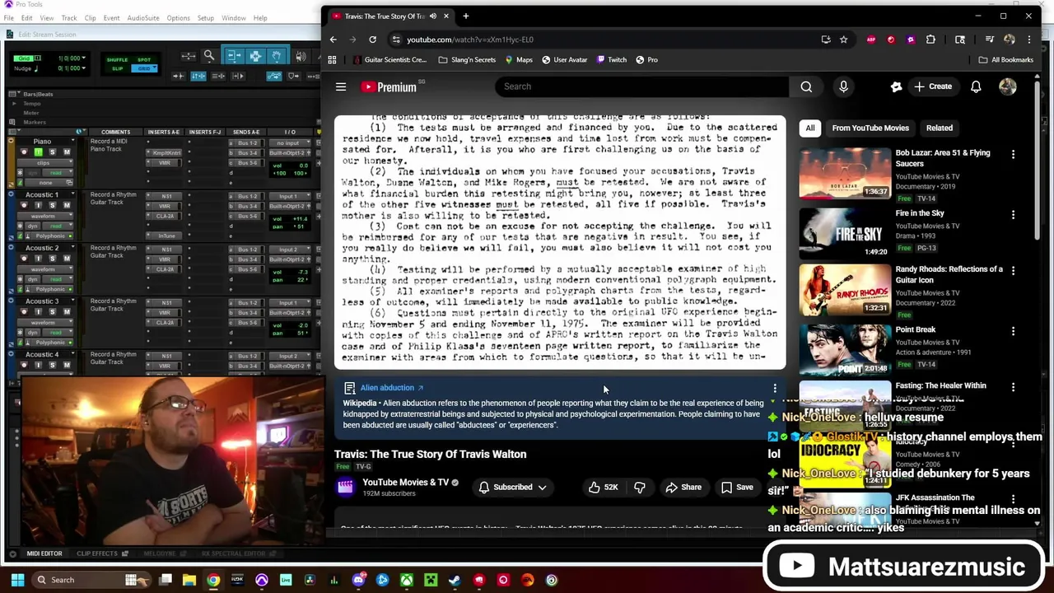Click Acoustic 1 volume value +11.4
The width and height of the screenshot is (1054, 593).
(301, 219)
